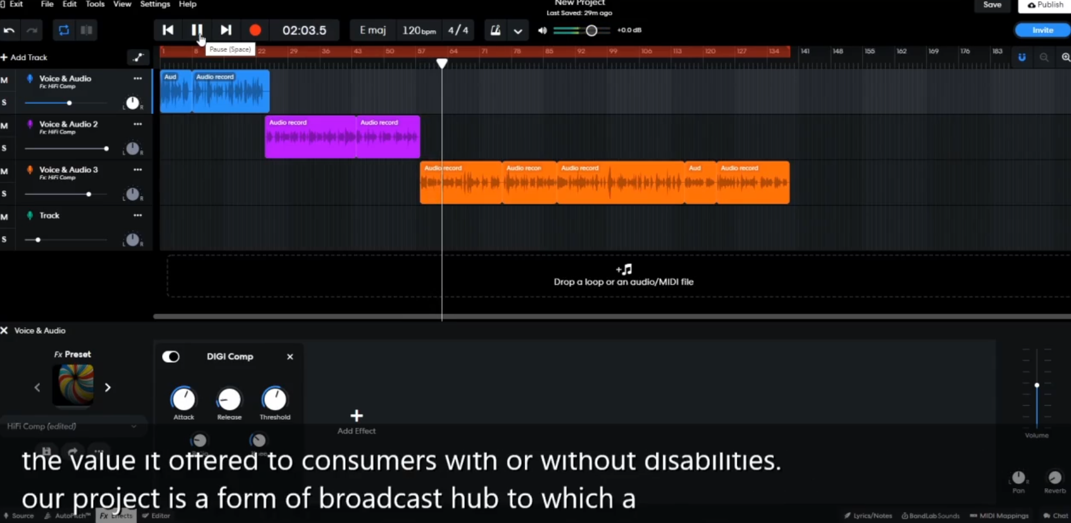Image resolution: width=1071 pixels, height=523 pixels.
Task: Click the Reverb knob in the effects panel
Action: 1054,477
